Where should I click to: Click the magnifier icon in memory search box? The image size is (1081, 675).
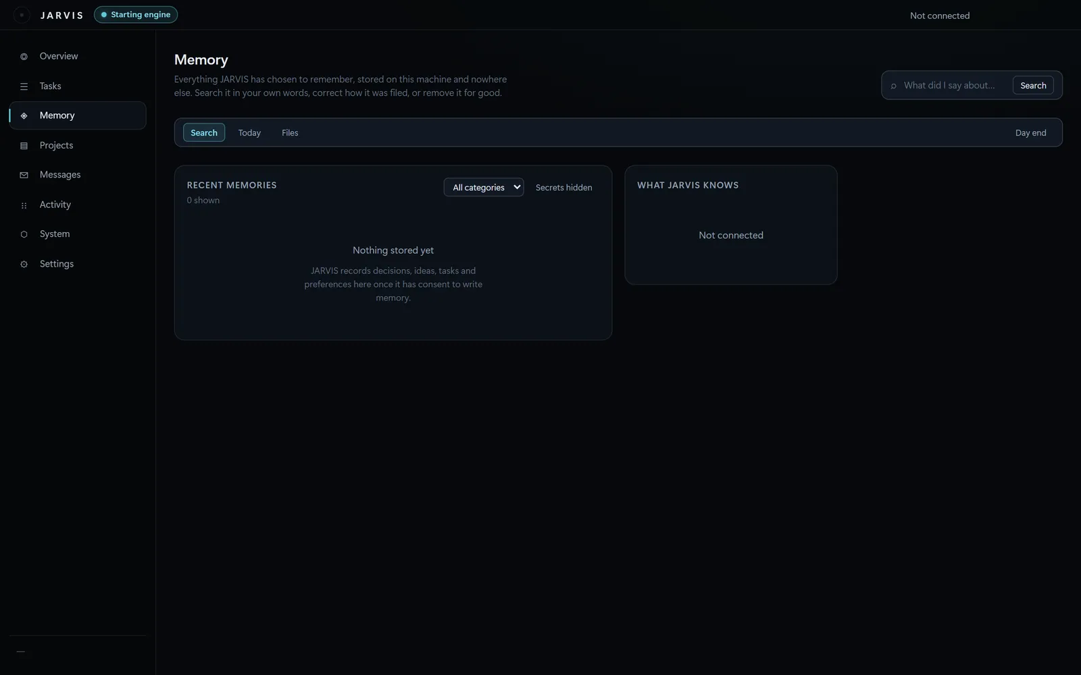893,86
